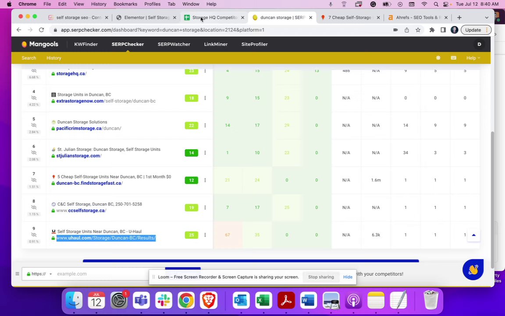Switch to Storage HQ Competitor browser tab
The height and width of the screenshot is (316, 505).
point(214,18)
